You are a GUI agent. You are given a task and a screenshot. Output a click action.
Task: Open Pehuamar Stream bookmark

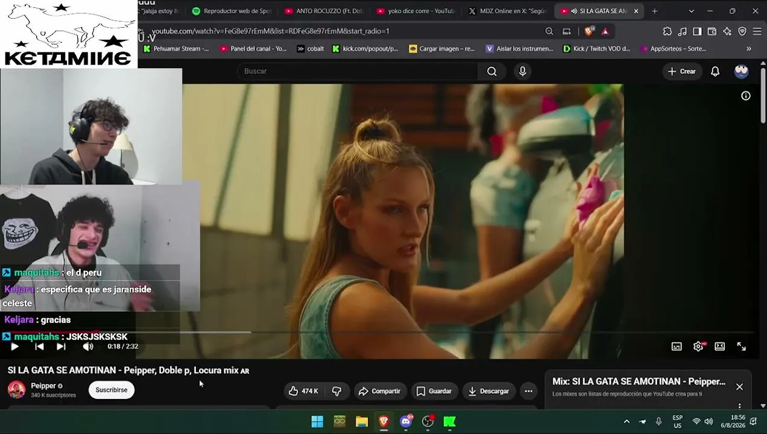[x=176, y=49]
